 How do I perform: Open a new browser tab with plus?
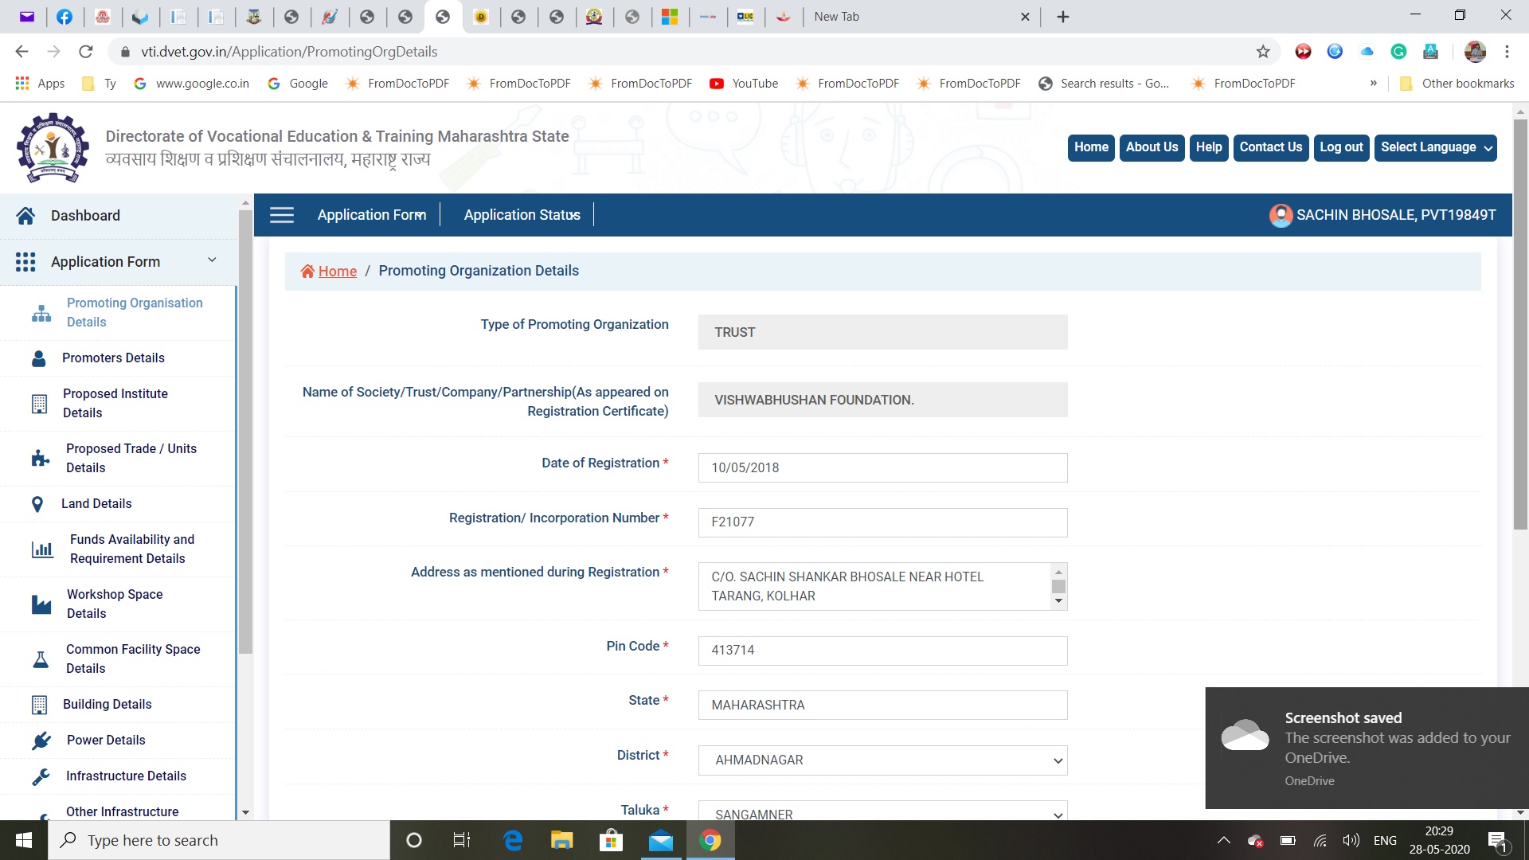[1063, 17]
